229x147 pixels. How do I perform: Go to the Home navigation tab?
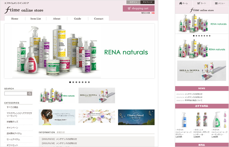(15, 19)
